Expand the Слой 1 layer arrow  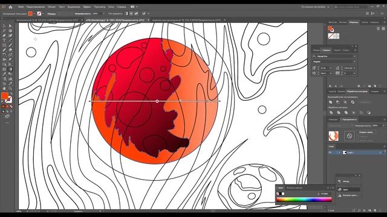(x=339, y=153)
